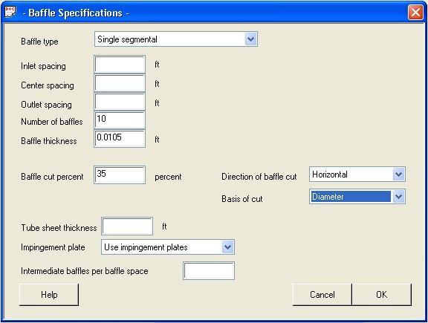
Task: Click the Cancel button
Action: click(322, 295)
